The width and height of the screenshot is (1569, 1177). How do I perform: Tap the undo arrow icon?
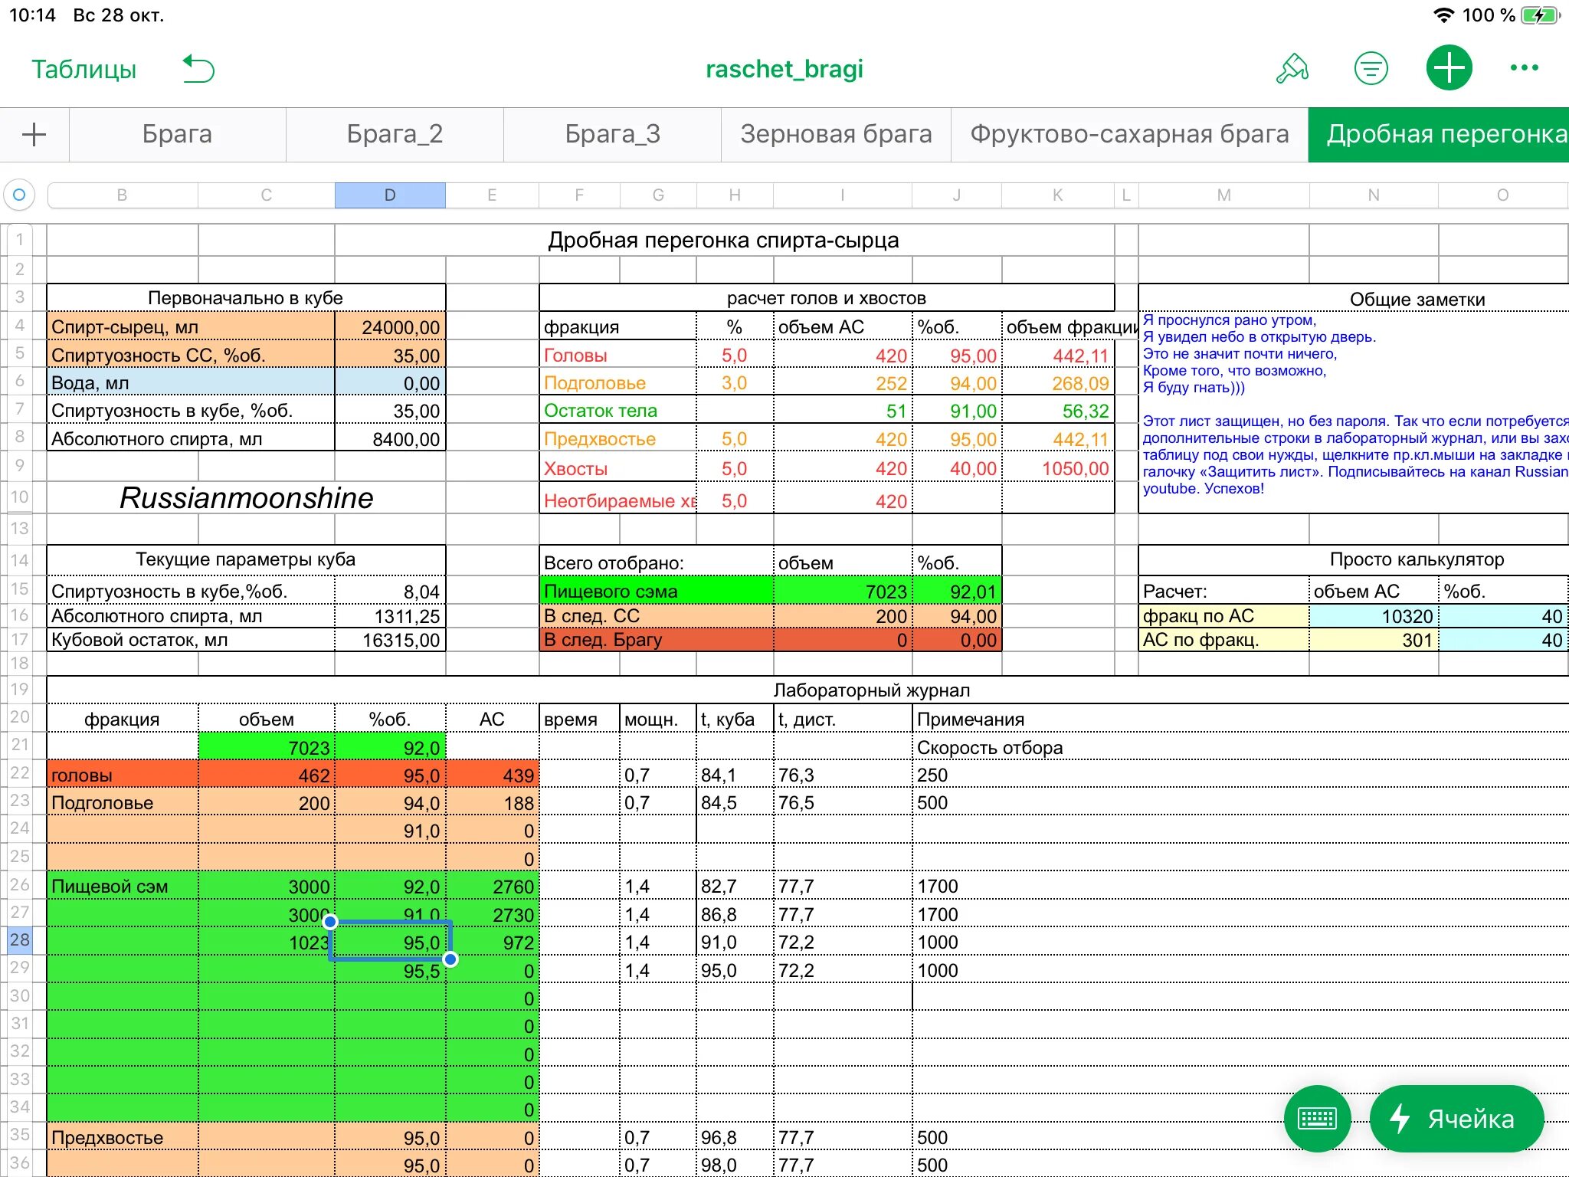tap(198, 69)
